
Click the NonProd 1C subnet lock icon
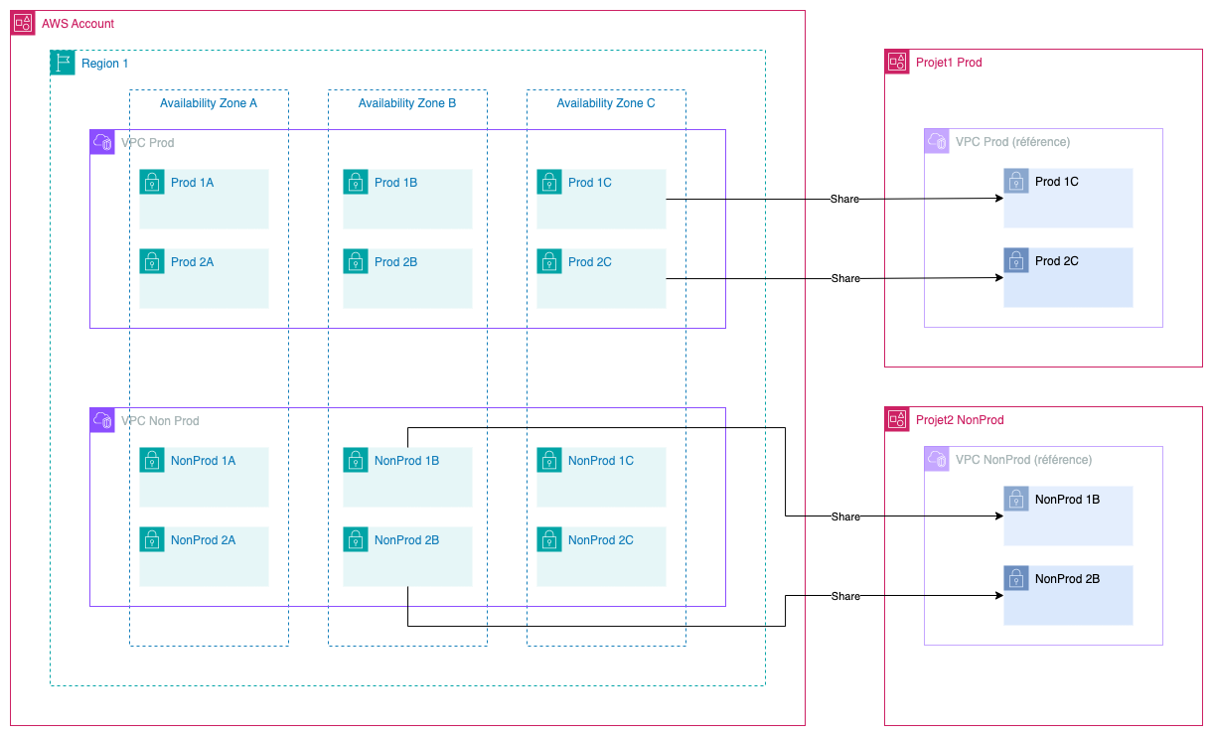549,460
